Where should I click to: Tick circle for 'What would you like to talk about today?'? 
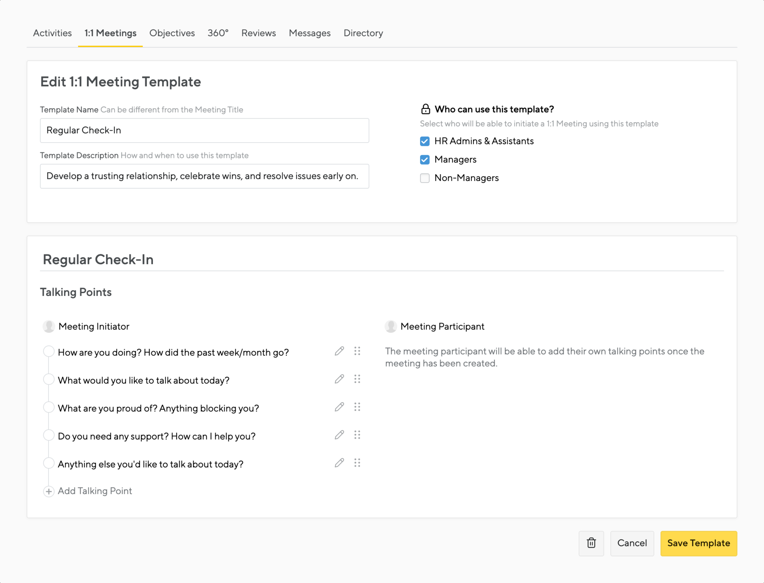pyautogui.click(x=49, y=379)
